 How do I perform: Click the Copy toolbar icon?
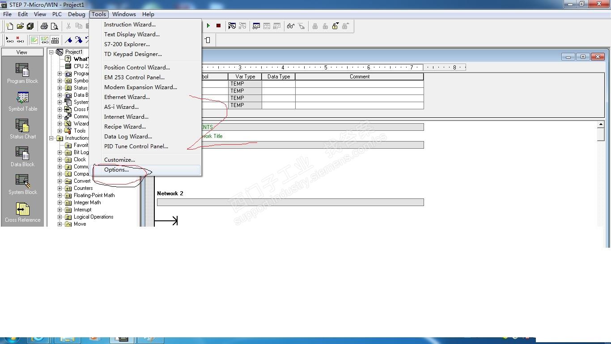coord(79,26)
